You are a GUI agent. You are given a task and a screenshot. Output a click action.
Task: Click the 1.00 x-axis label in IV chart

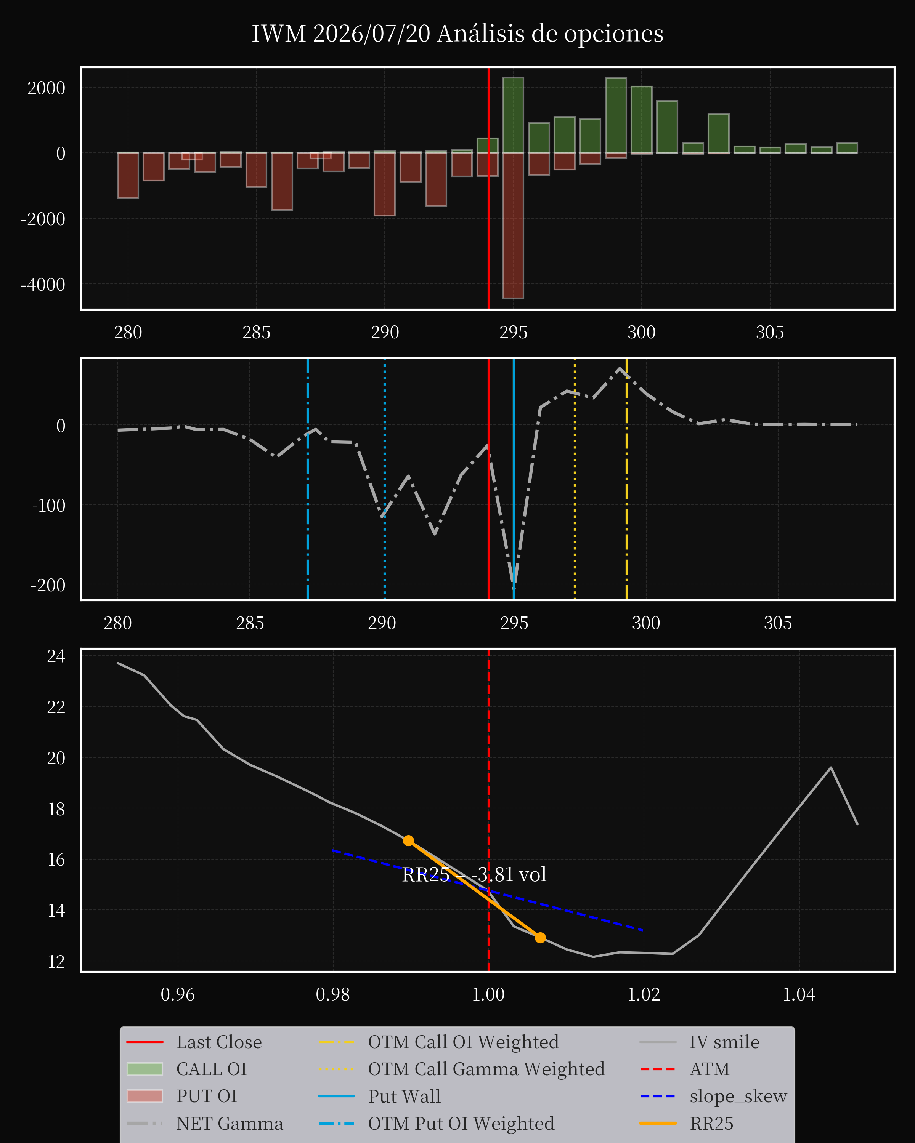pyautogui.click(x=488, y=994)
